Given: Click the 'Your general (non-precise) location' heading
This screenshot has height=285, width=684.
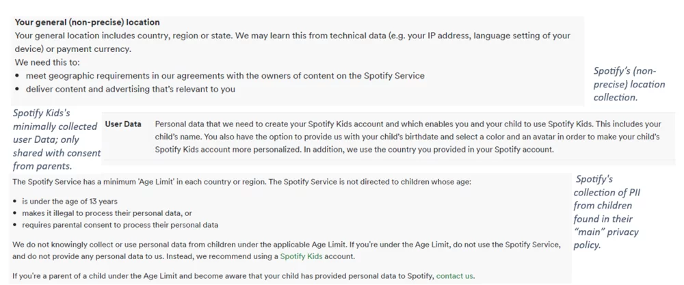Looking at the screenshot, I should (x=87, y=23).
